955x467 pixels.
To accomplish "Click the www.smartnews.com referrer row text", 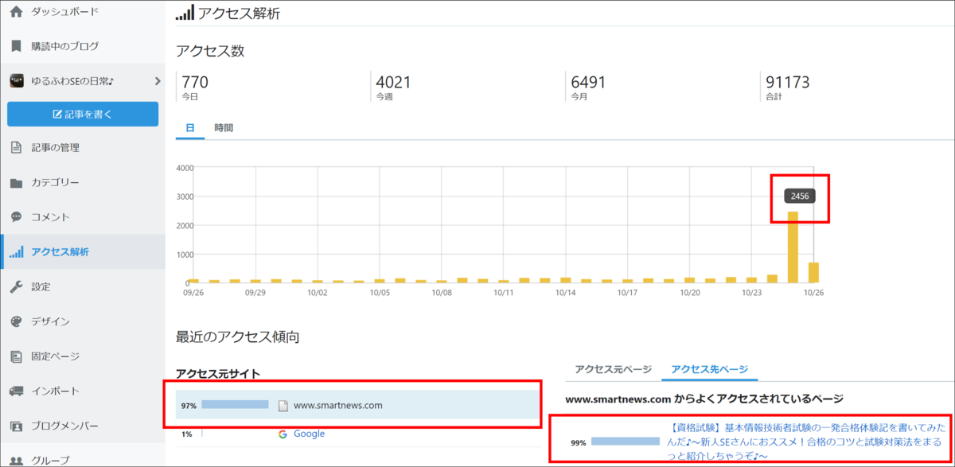I will click(x=338, y=406).
